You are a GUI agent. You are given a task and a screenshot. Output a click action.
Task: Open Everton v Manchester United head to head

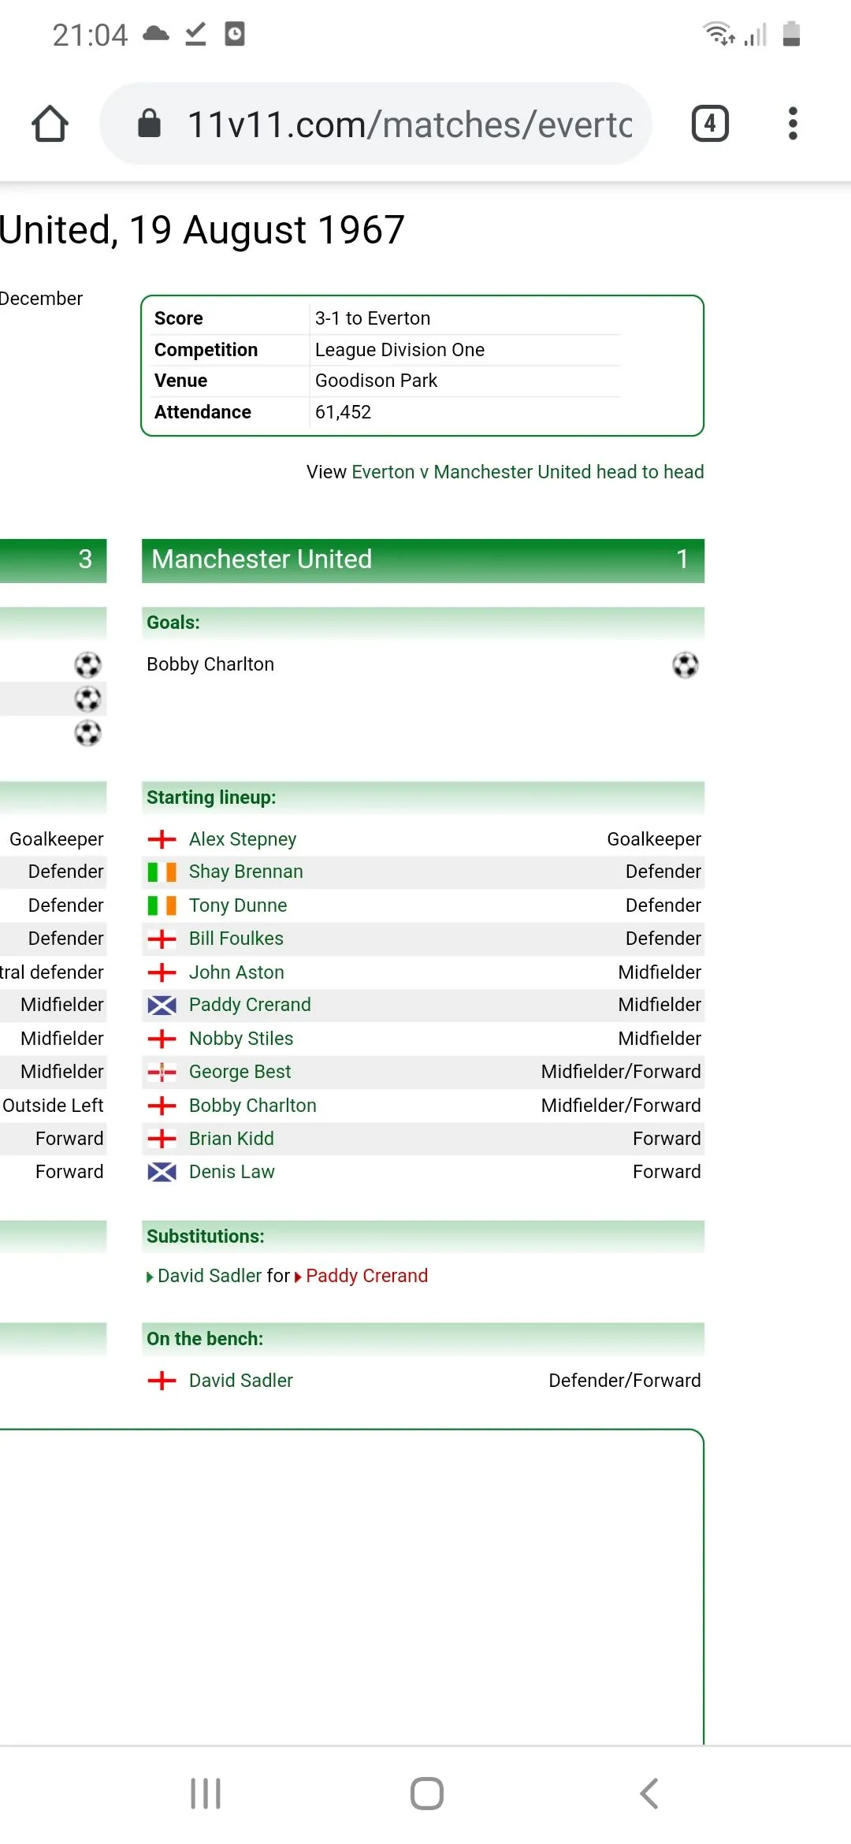point(528,472)
